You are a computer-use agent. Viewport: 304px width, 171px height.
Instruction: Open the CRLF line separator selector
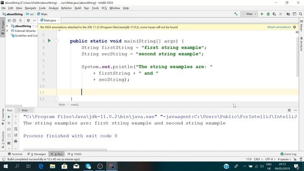coord(258,159)
